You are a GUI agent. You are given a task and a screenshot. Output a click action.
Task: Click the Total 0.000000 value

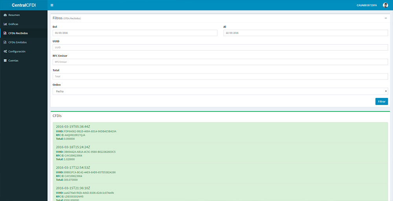point(70,139)
